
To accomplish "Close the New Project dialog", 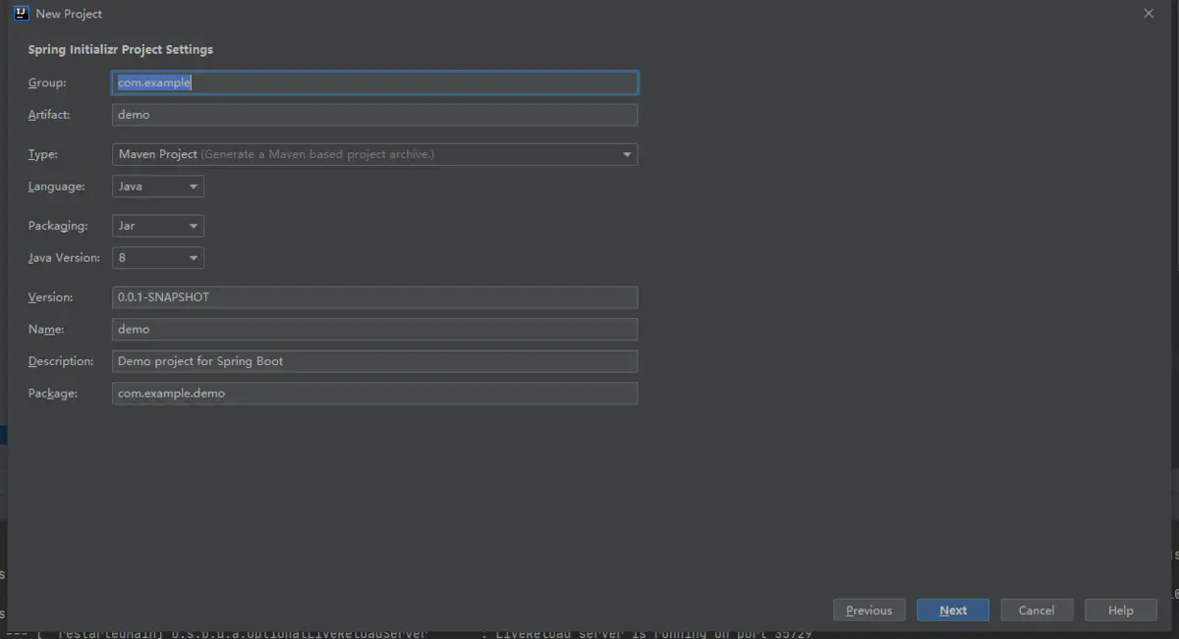I will pos(1149,13).
